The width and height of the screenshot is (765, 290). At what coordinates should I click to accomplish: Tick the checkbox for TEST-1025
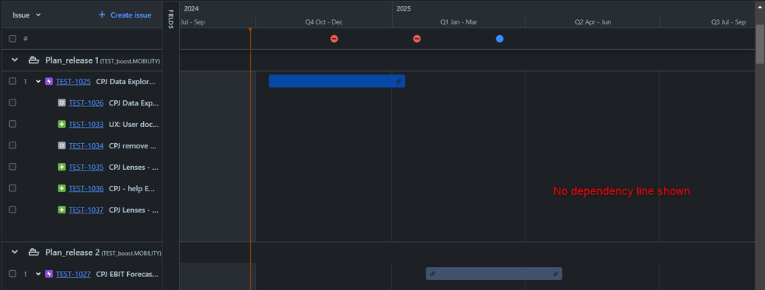[13, 81]
